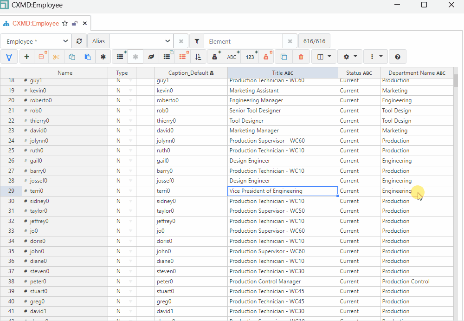Close the CXMD:Employee tab
The width and height of the screenshot is (464, 321).
click(x=84, y=23)
